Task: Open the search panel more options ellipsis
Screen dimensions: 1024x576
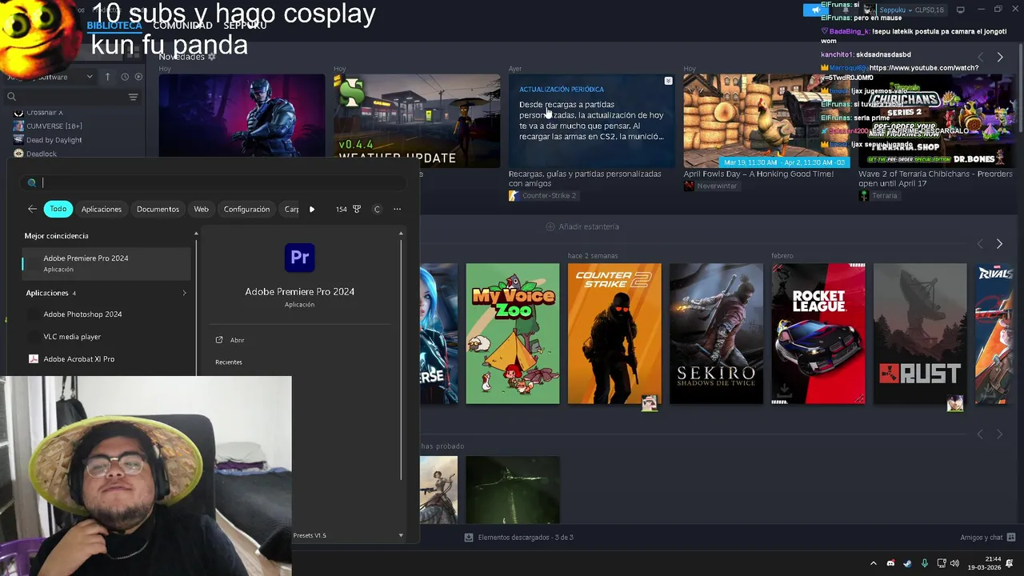Action: pos(397,209)
